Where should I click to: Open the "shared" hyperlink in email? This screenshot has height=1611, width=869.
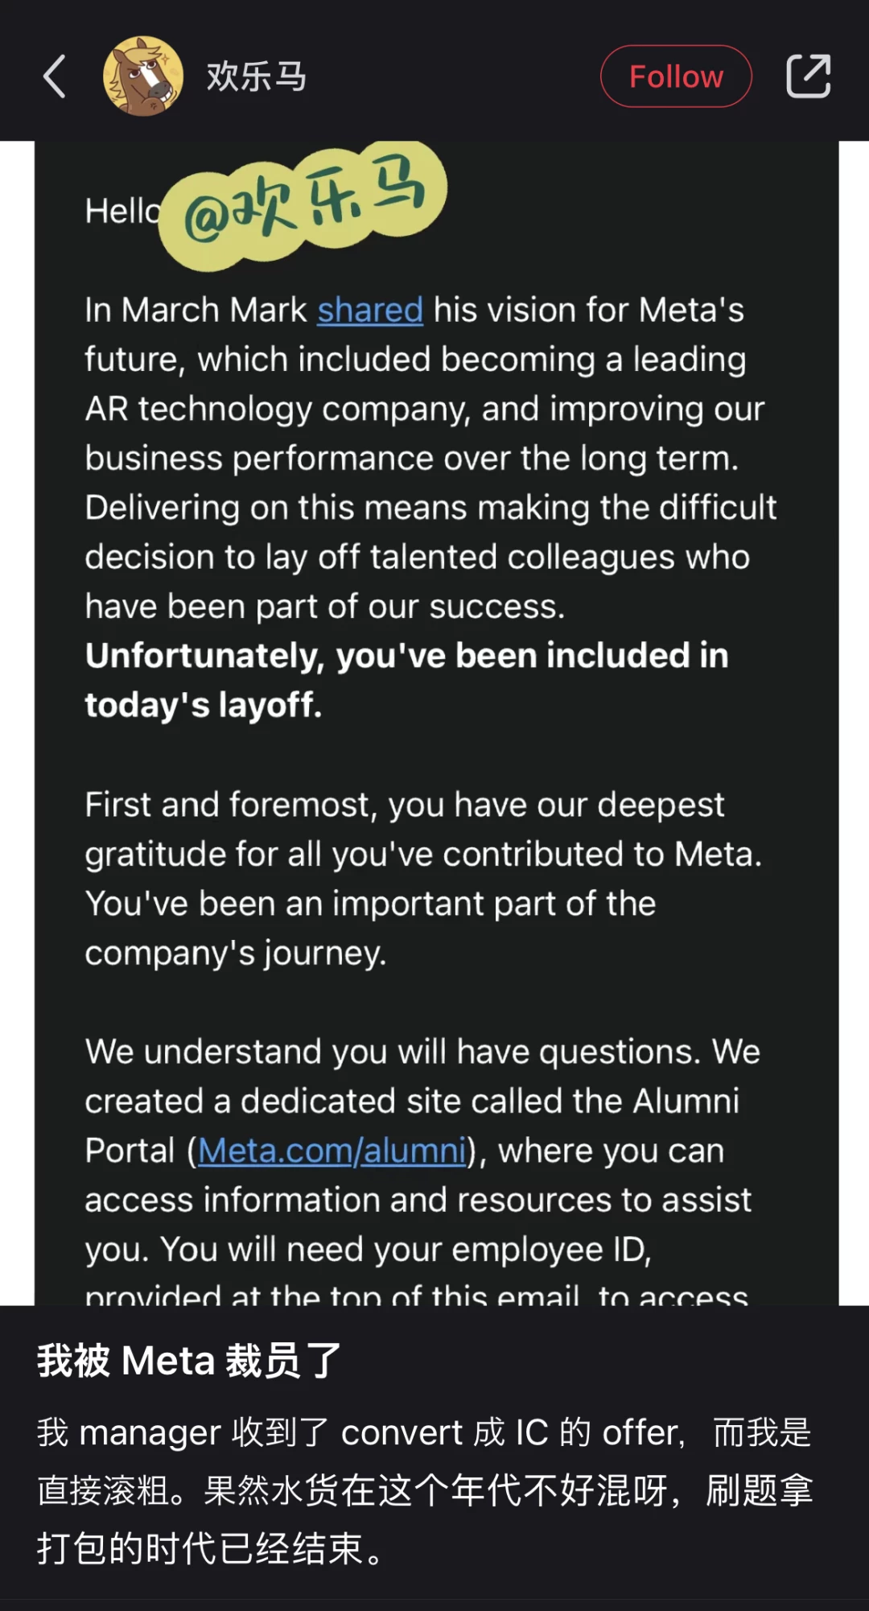pos(370,310)
